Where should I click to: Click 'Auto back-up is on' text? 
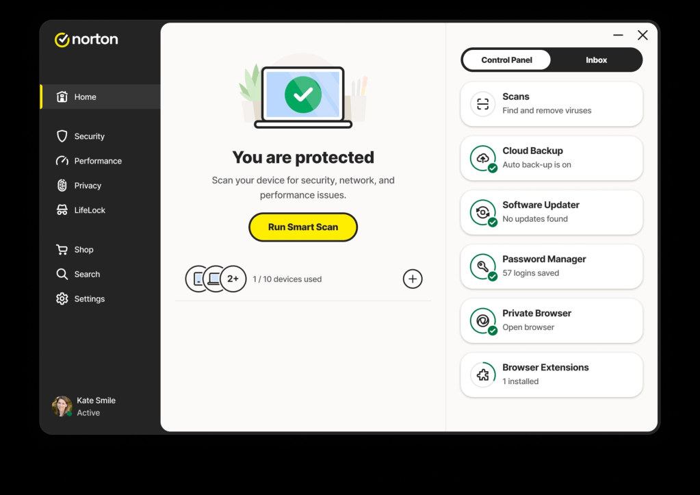[x=536, y=164]
